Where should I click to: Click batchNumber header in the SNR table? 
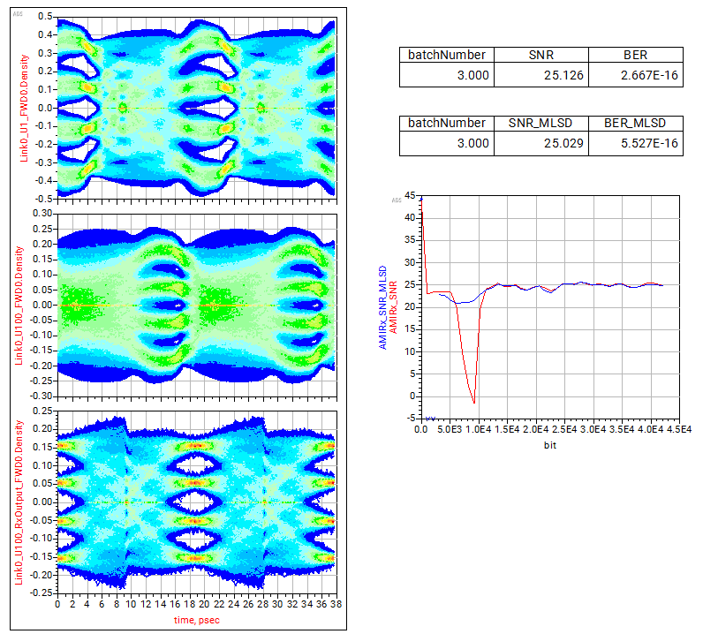point(447,55)
